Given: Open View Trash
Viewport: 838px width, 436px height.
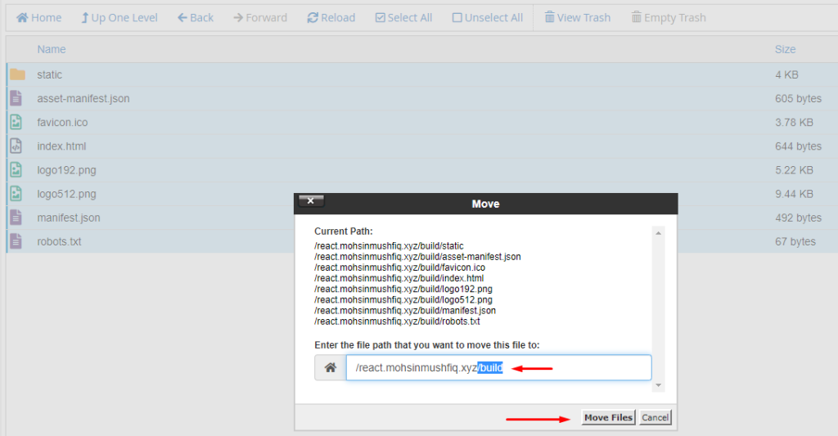Looking at the screenshot, I should pos(578,18).
